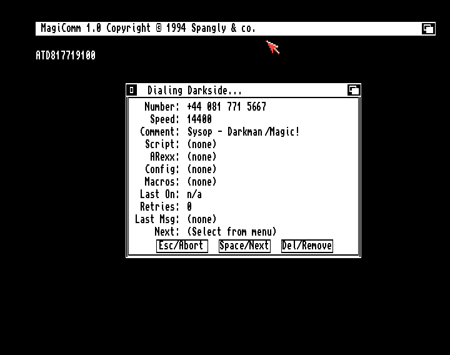The image size is (450, 355).
Task: Select the ARexx field value
Action: [x=202, y=157]
